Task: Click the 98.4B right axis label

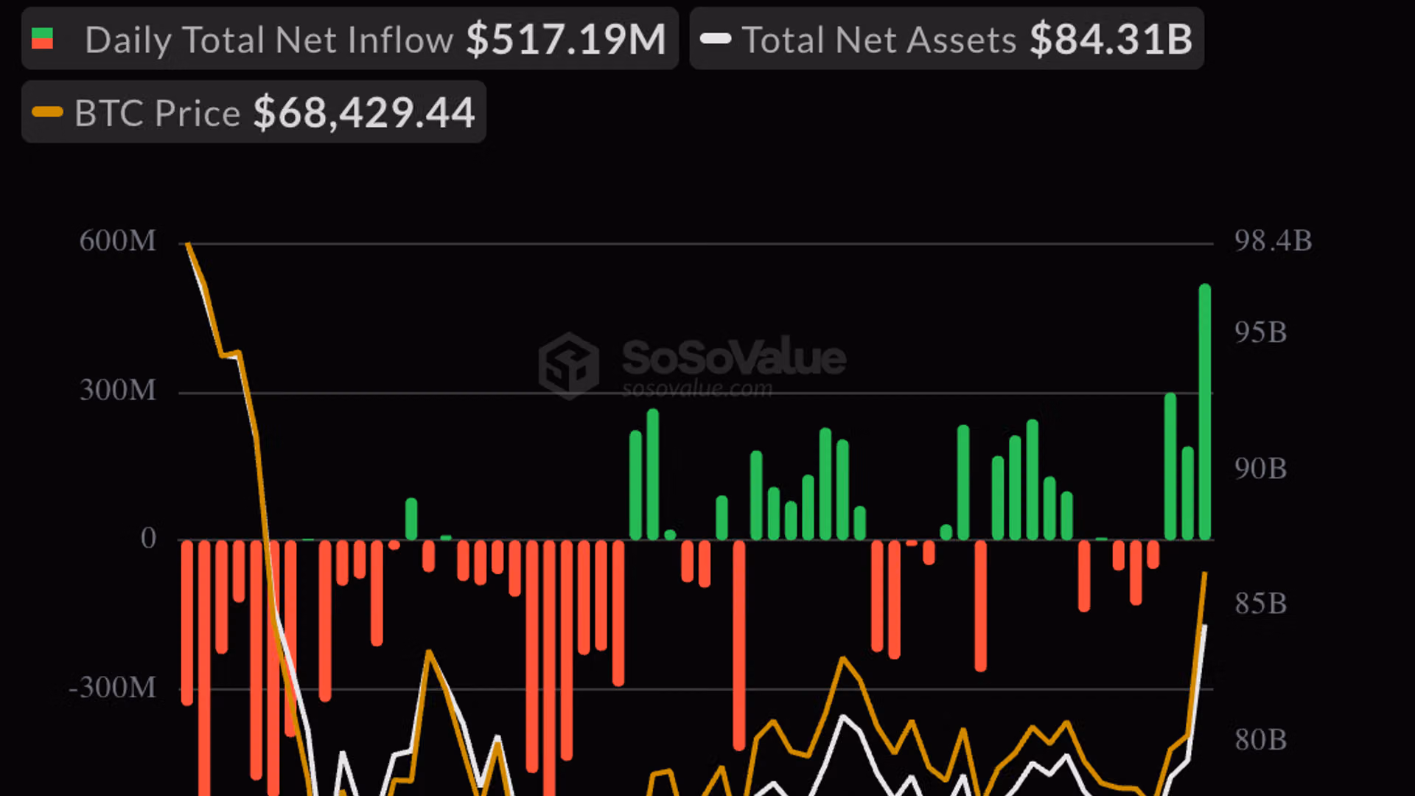Action: (1273, 241)
